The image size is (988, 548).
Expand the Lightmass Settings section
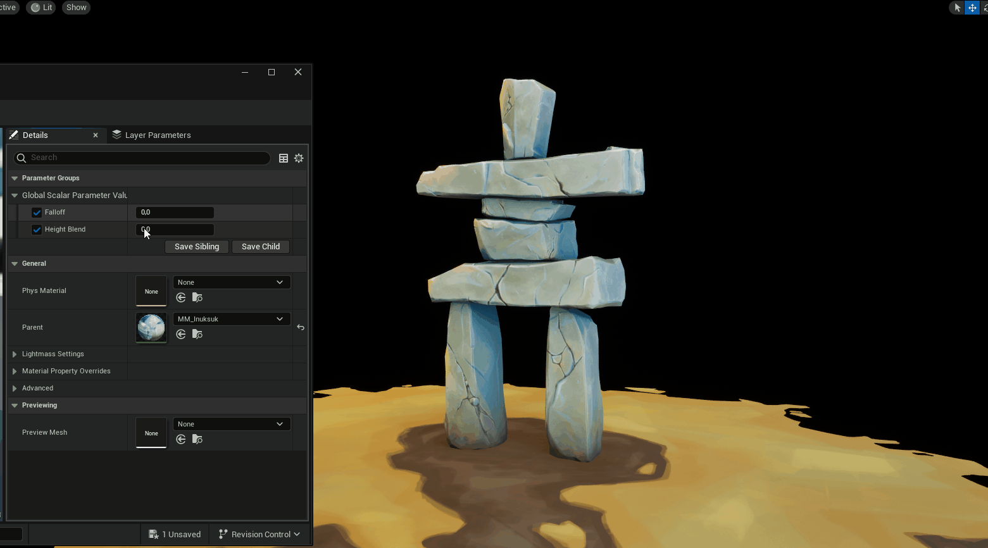(x=15, y=354)
